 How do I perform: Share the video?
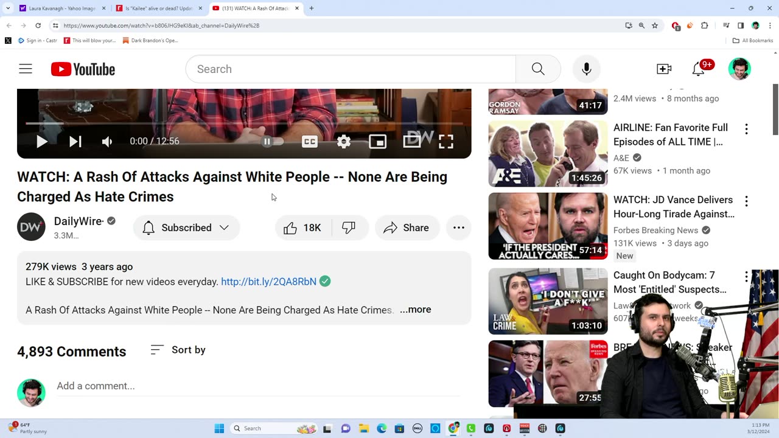coord(407,228)
